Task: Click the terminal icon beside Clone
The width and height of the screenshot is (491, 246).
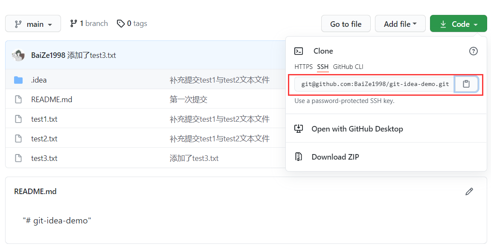Action: pyautogui.click(x=299, y=51)
